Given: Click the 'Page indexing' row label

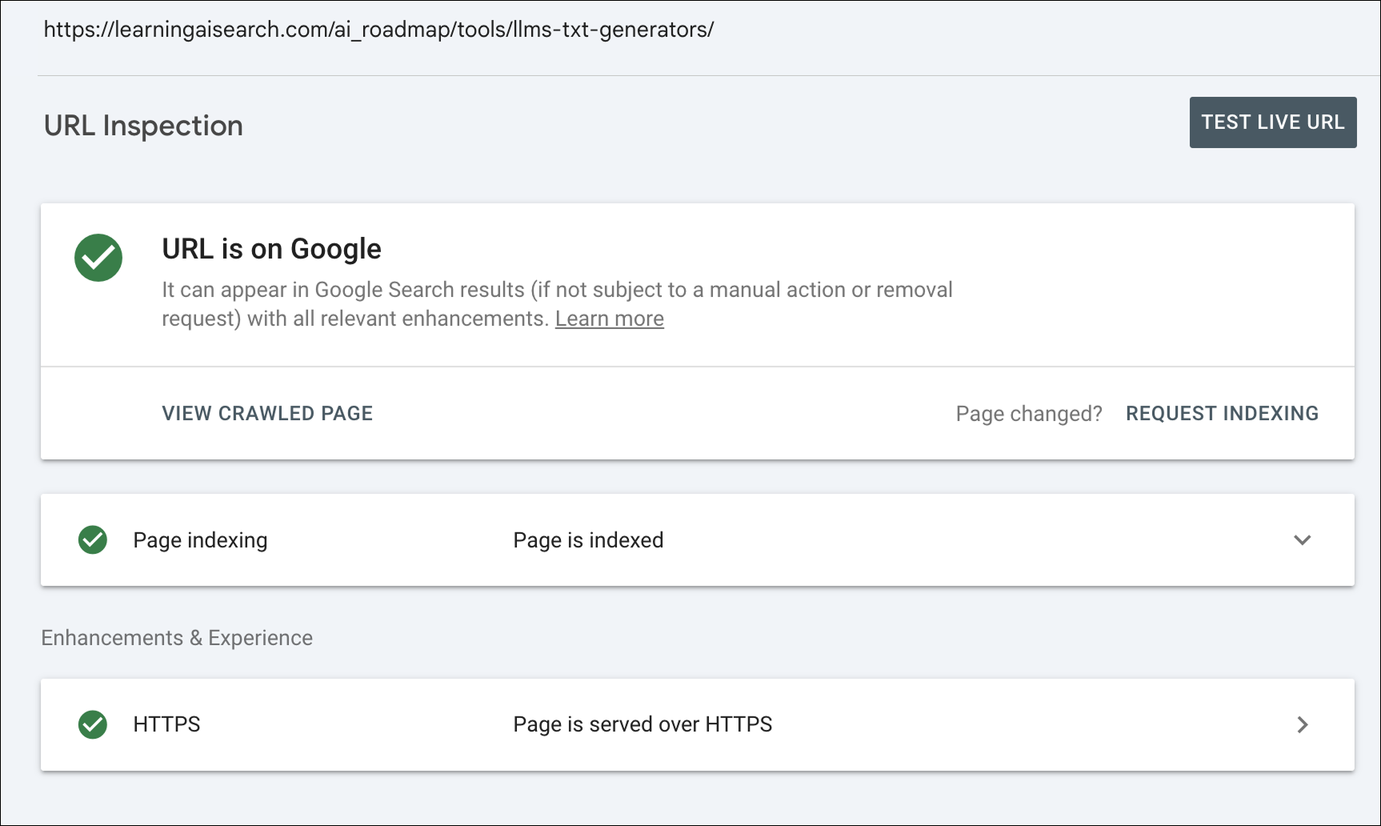Looking at the screenshot, I should [200, 540].
